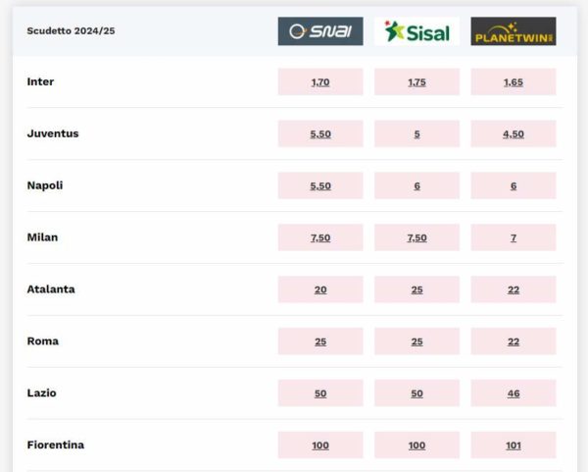Select Inter SNAI odds 1,70
This screenshot has width=588, height=472.
click(x=320, y=82)
